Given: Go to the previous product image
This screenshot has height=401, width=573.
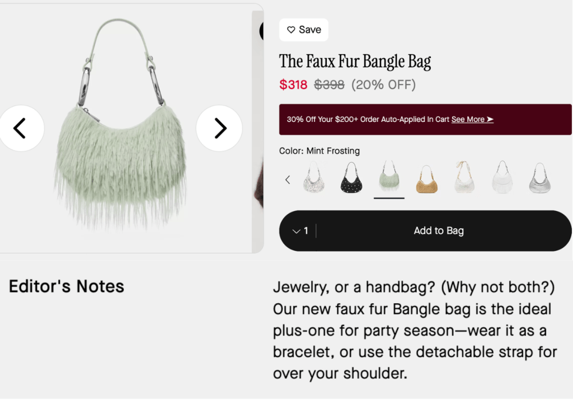Looking at the screenshot, I should coord(20,128).
